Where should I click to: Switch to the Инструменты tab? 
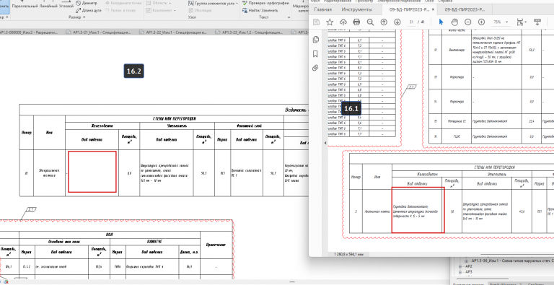click(x=356, y=9)
